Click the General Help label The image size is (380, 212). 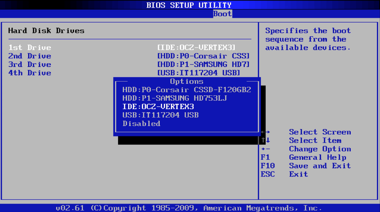click(x=317, y=157)
